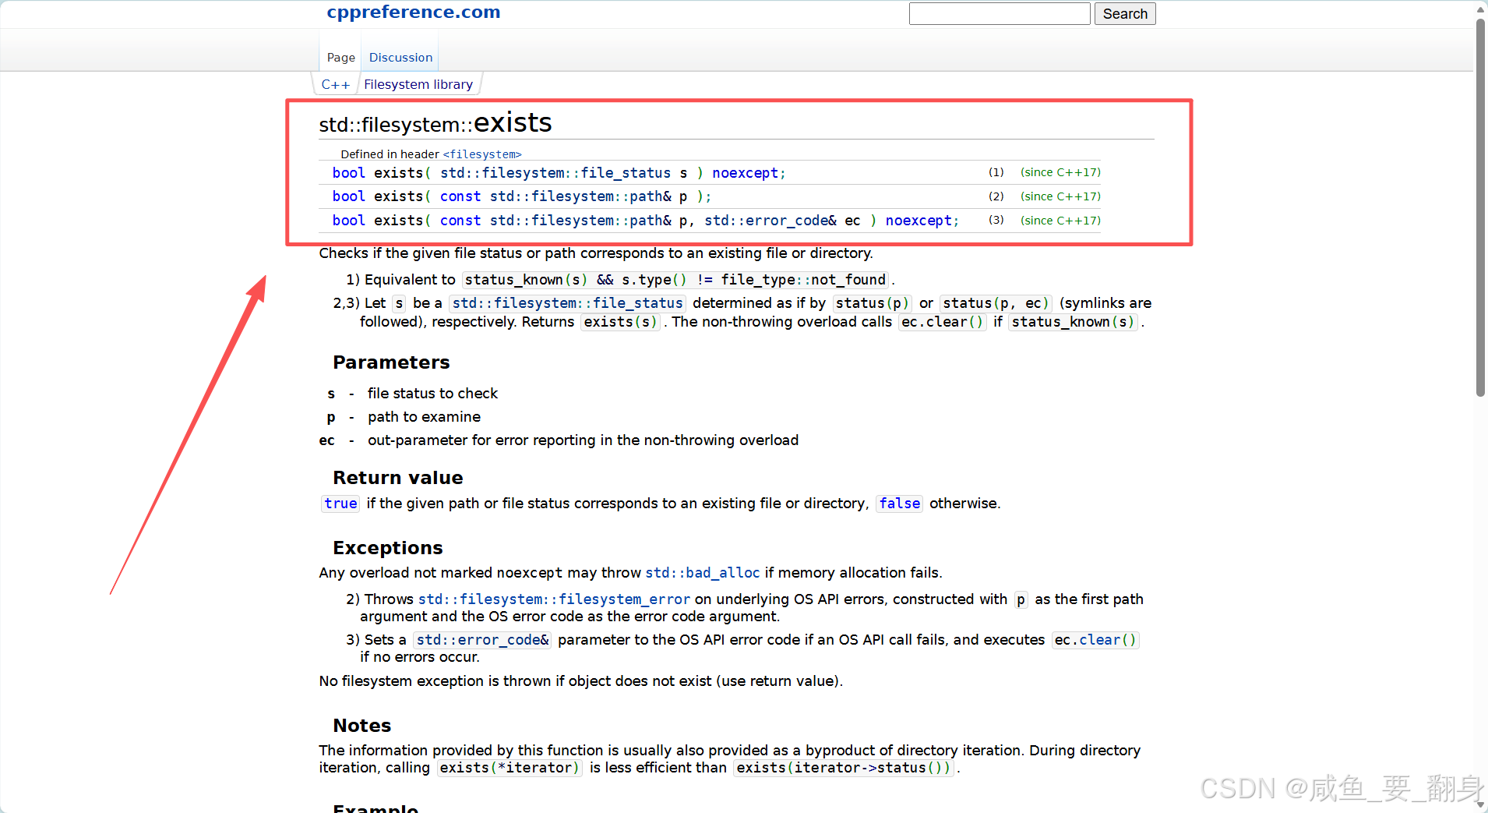Image resolution: width=1488 pixels, height=813 pixels.
Task: Click the exists(iterator->status()) code snippet
Action: coord(844,768)
